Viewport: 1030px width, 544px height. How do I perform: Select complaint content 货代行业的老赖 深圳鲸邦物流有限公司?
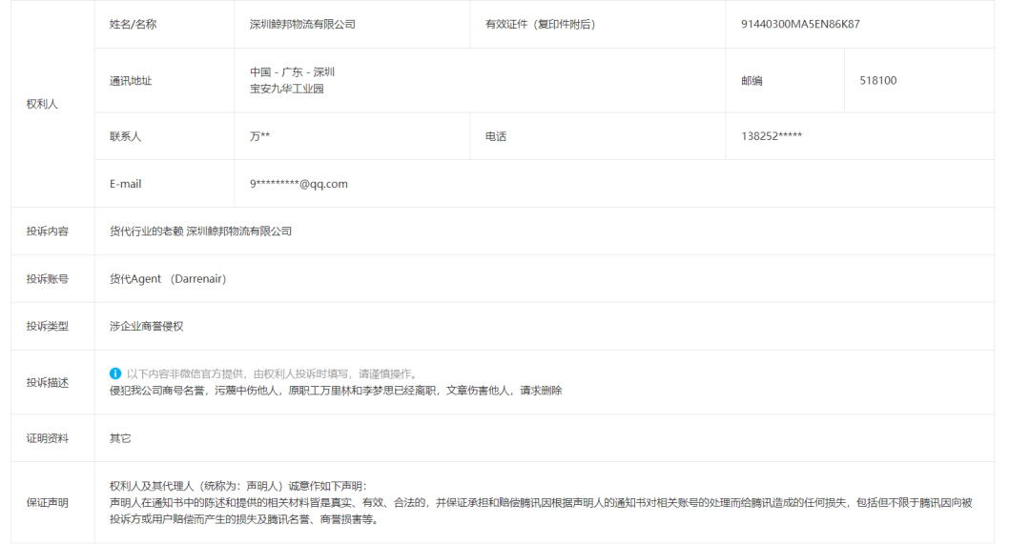200,231
